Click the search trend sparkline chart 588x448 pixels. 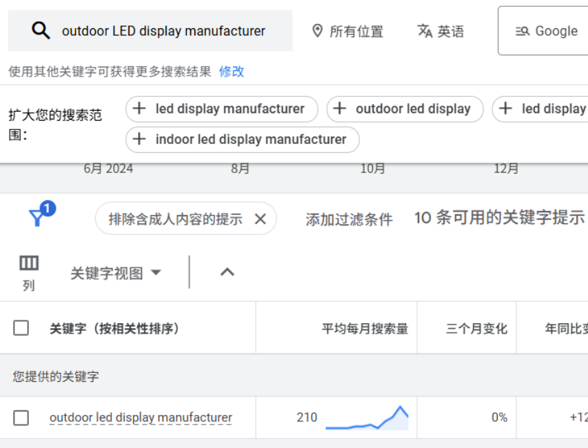pyautogui.click(x=367, y=418)
